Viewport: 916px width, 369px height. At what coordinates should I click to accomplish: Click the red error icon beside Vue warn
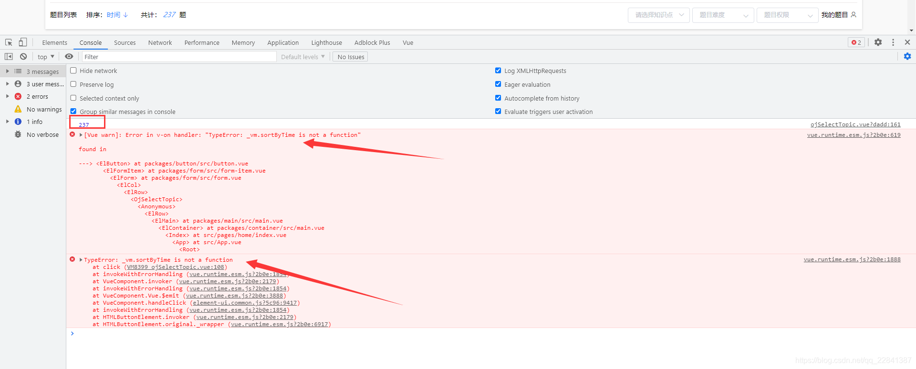coord(73,134)
